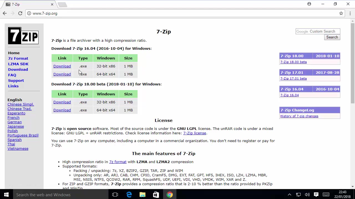
Task: Open the LZMA SDK page
Action: tap(18, 64)
